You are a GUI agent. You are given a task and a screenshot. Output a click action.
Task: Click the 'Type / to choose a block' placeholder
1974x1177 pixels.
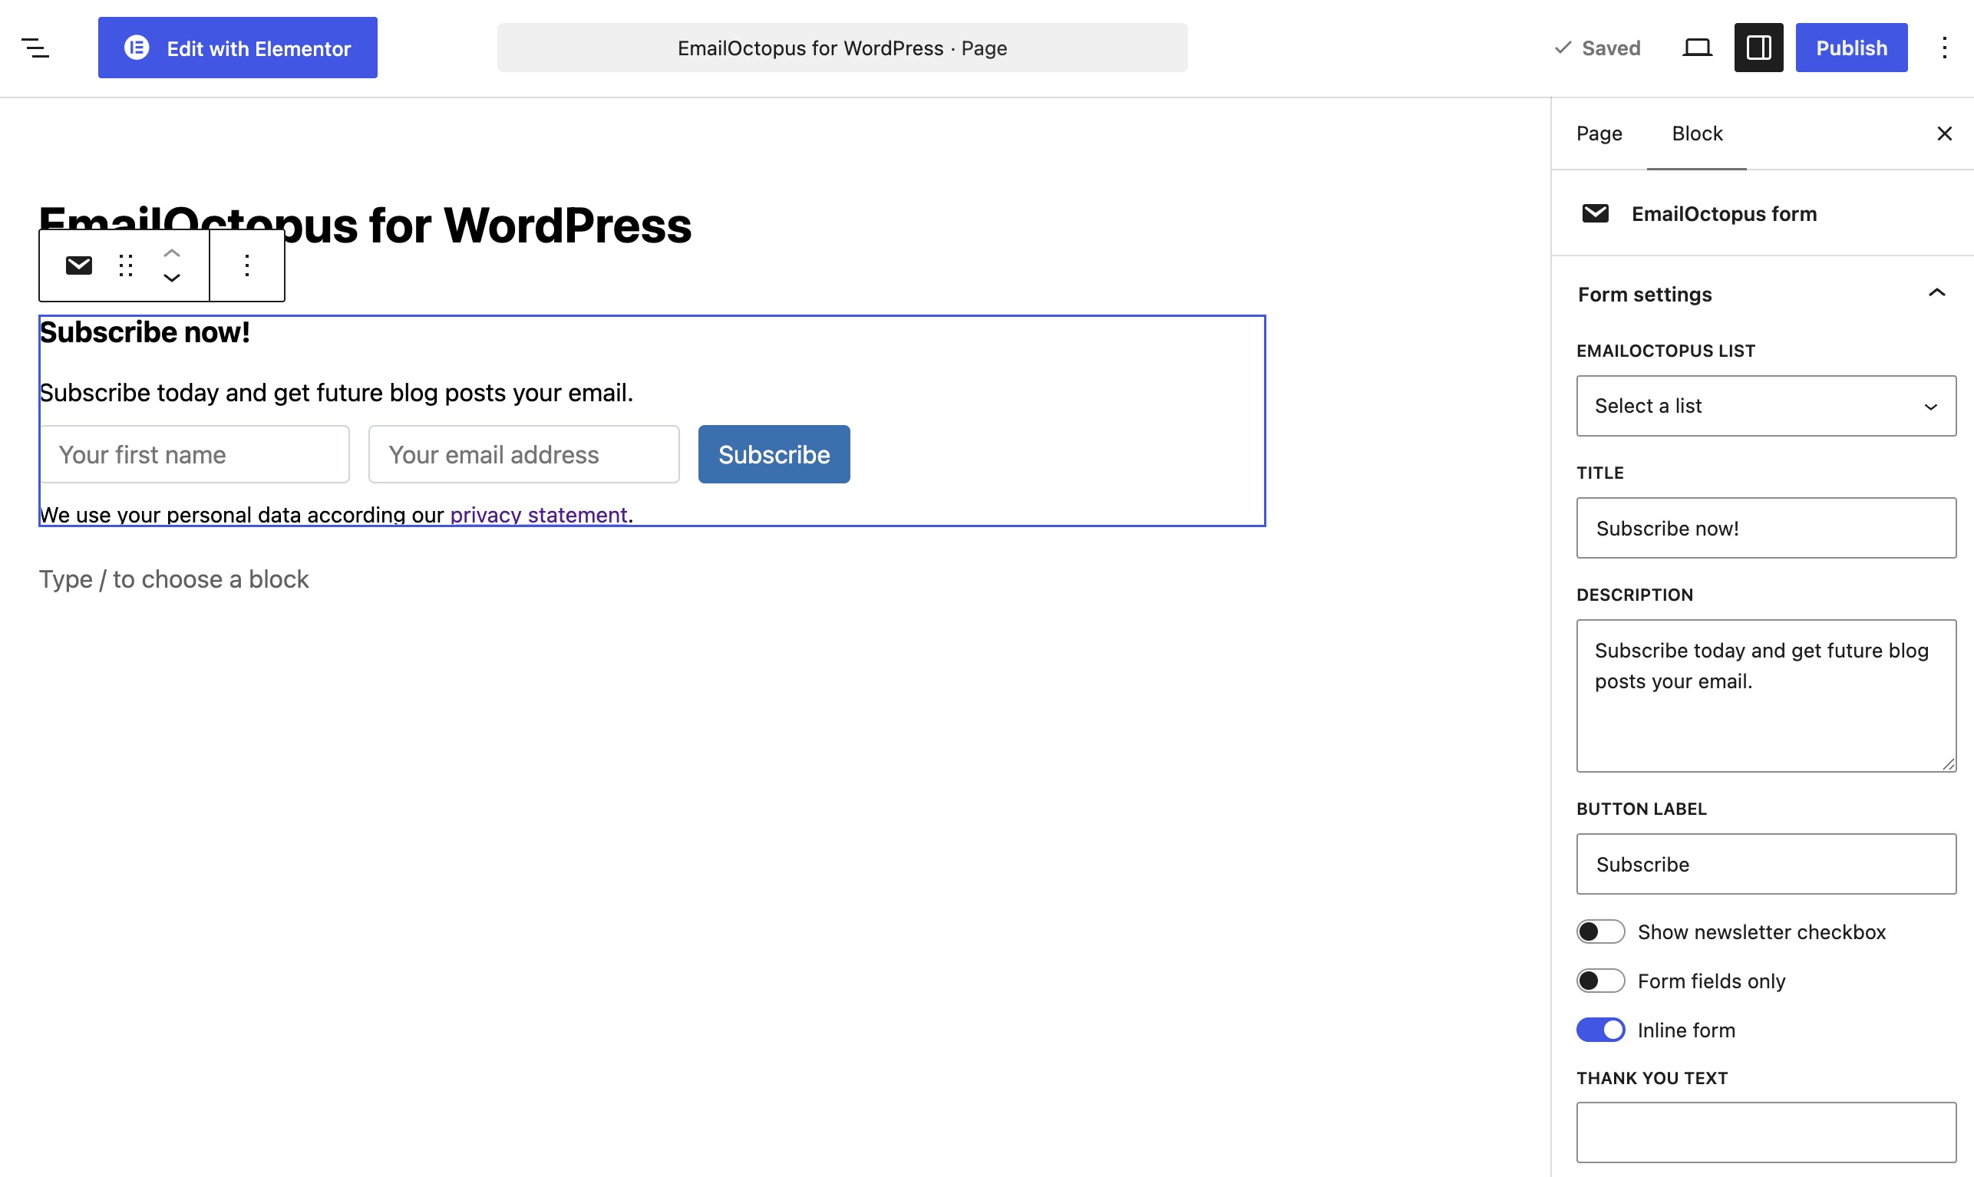coord(173,579)
